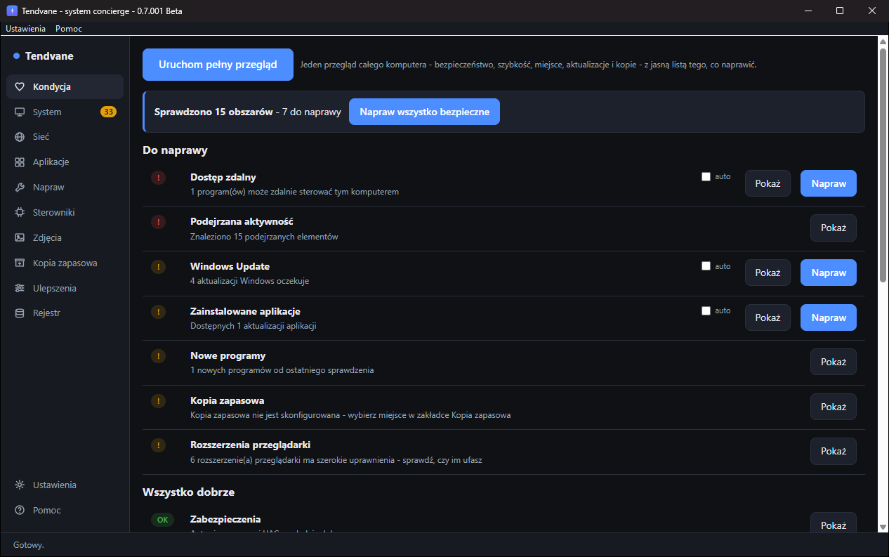This screenshot has height=557, width=889.
Task: Click the wrench icon for Napraw
Action: (x=20, y=188)
